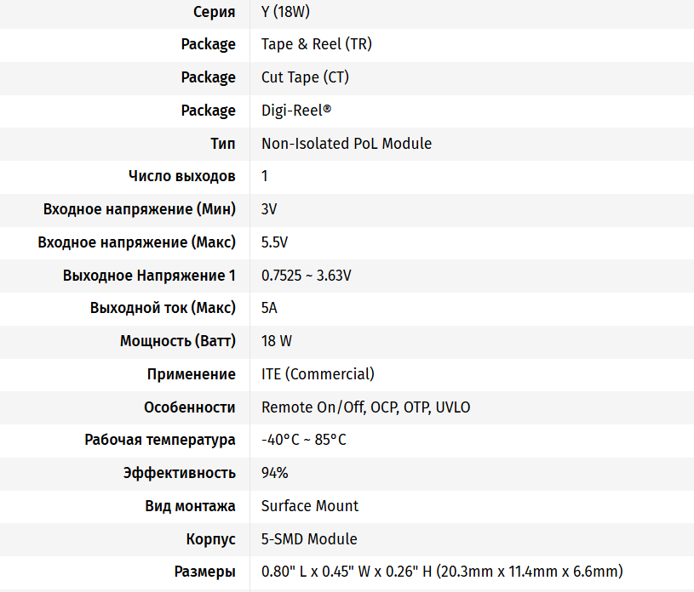Image resolution: width=694 pixels, height=592 pixels.
Task: Click 'Non-Isolated PoL Module' type value
Action: [x=347, y=143]
